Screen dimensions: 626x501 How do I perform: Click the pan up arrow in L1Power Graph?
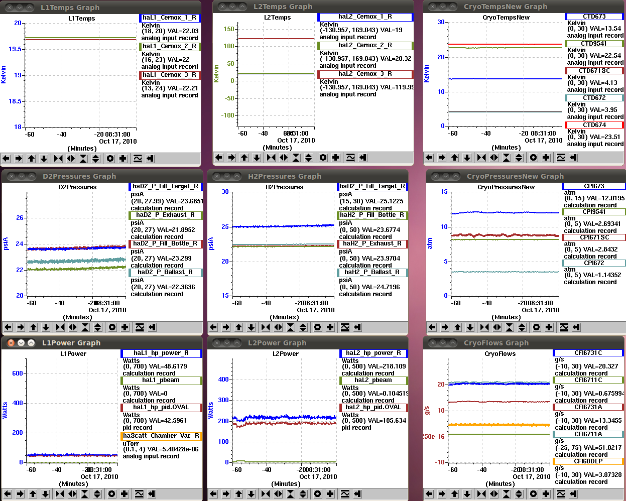point(33,494)
